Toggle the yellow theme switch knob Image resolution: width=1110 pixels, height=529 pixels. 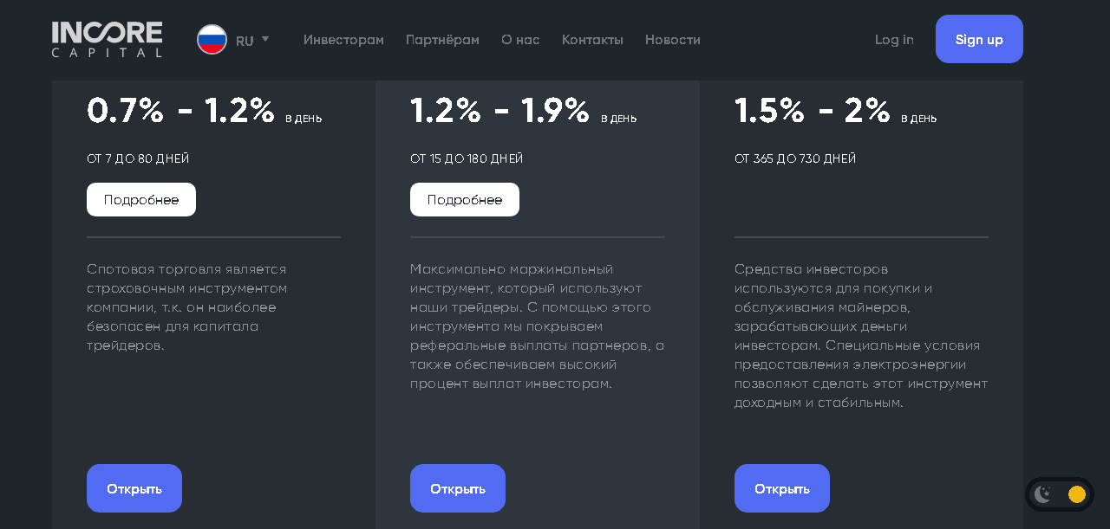[1077, 494]
